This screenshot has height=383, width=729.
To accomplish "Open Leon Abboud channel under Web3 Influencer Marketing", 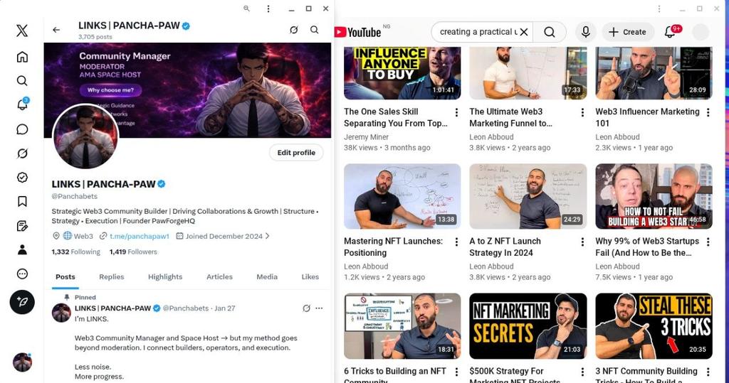I will click(x=617, y=137).
